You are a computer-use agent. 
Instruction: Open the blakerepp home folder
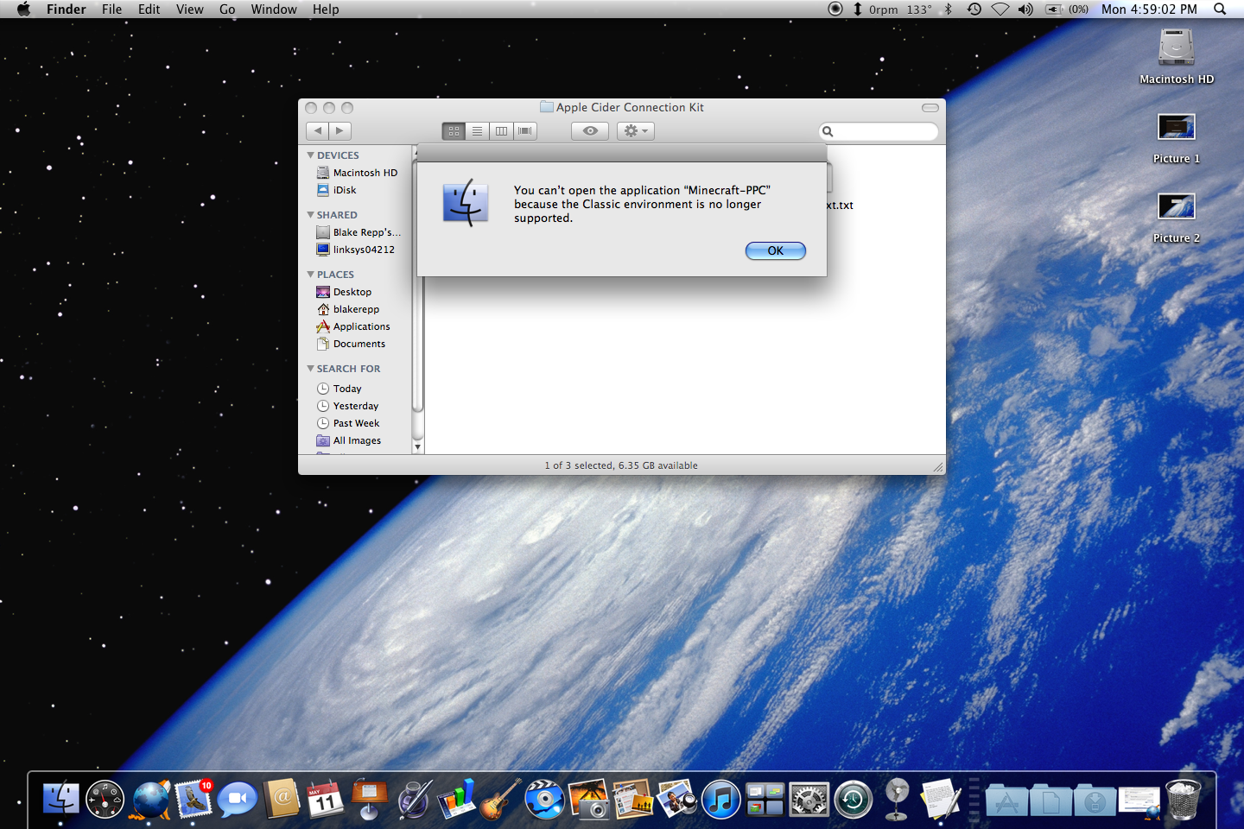tap(347, 309)
